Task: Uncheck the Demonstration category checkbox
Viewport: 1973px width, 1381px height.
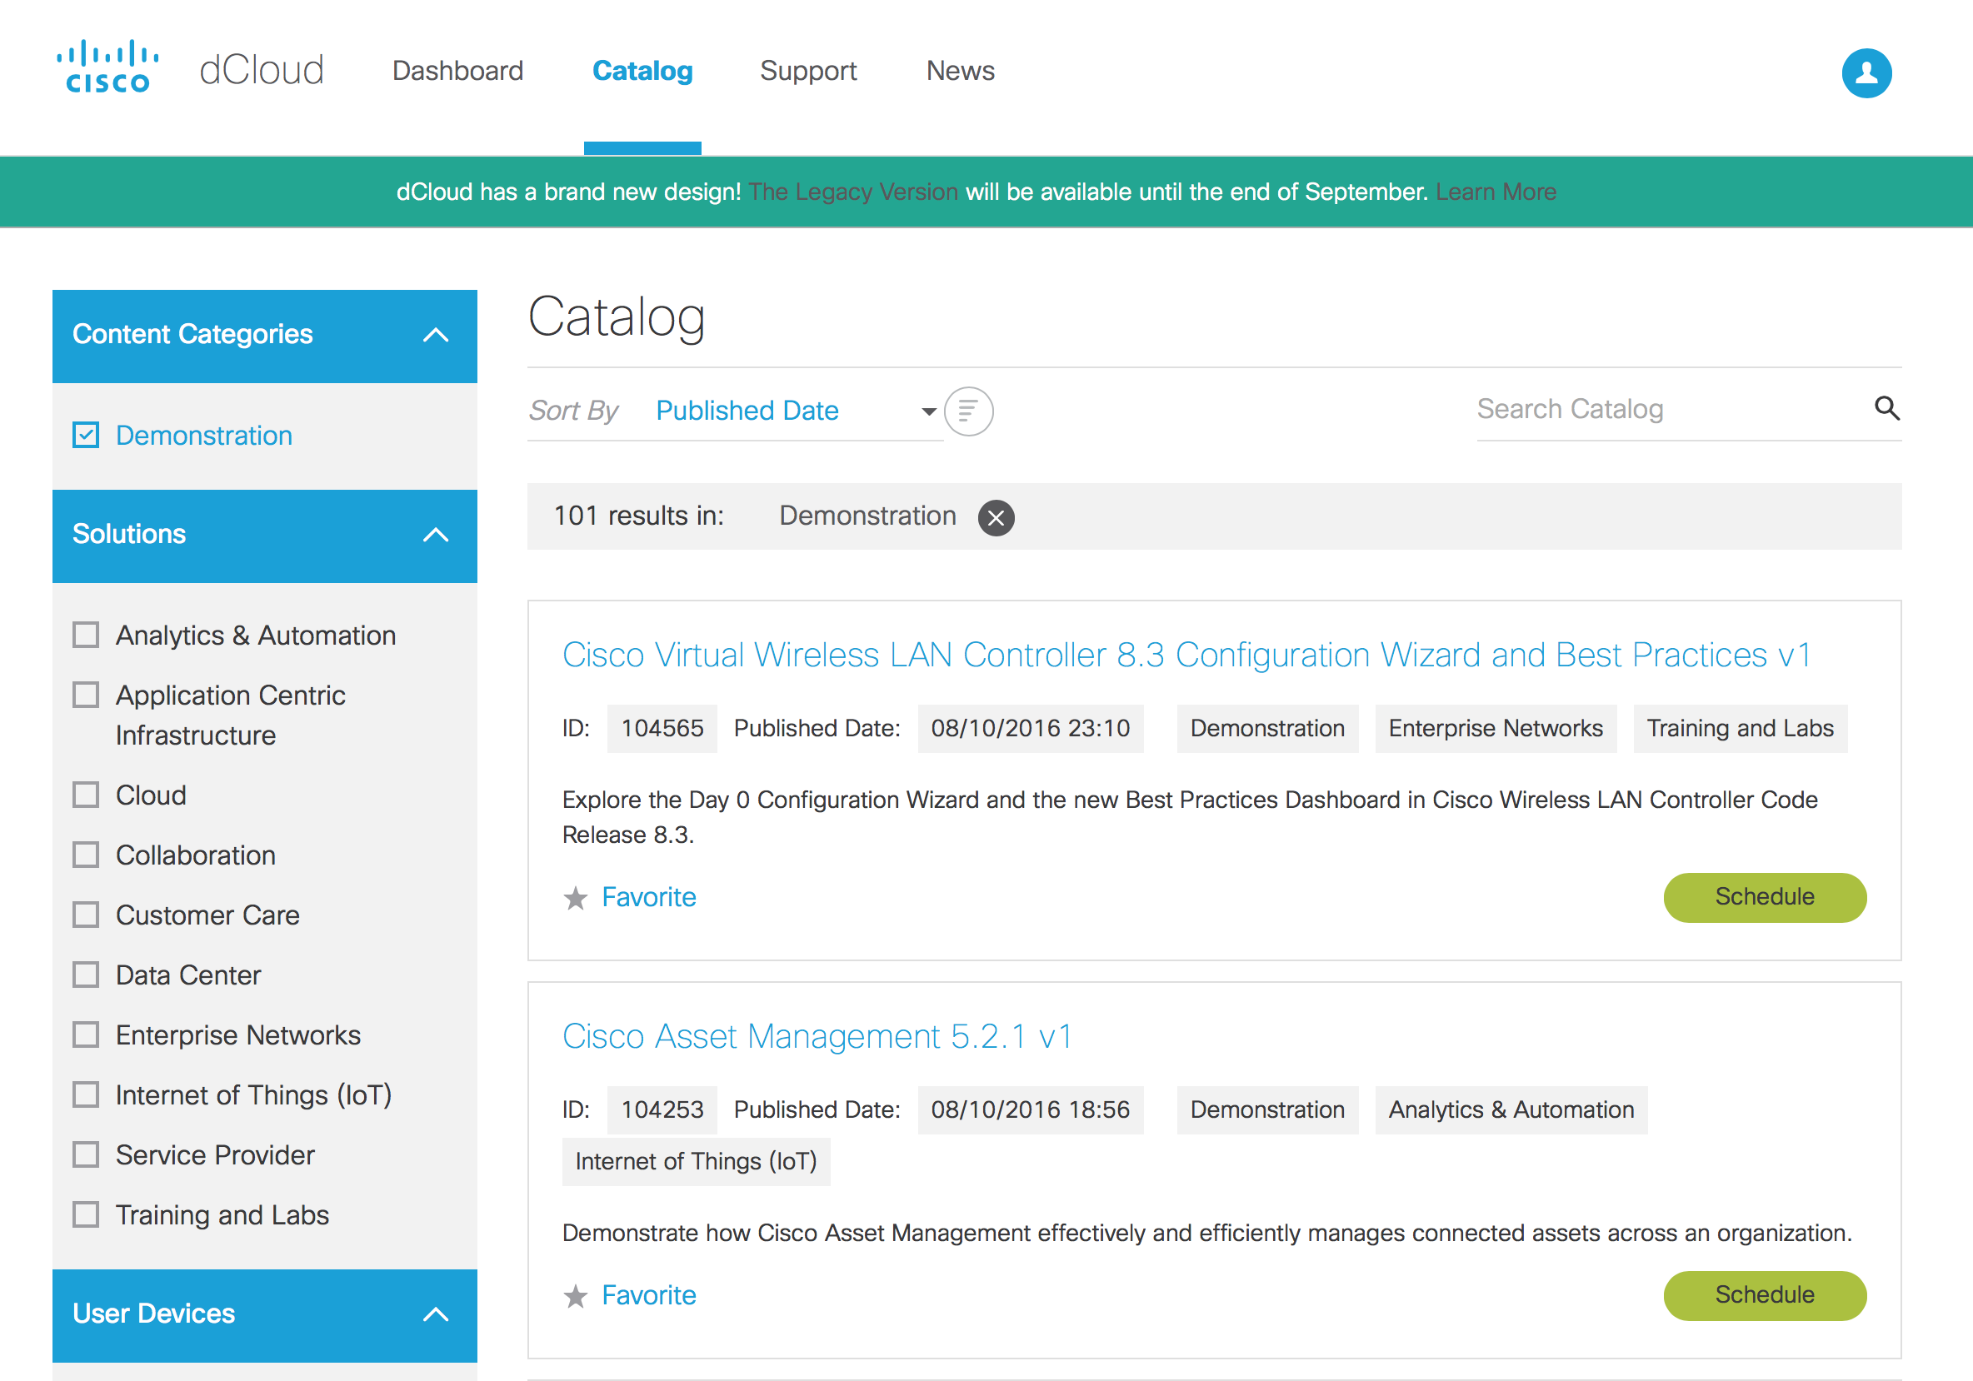Action: pos(86,436)
